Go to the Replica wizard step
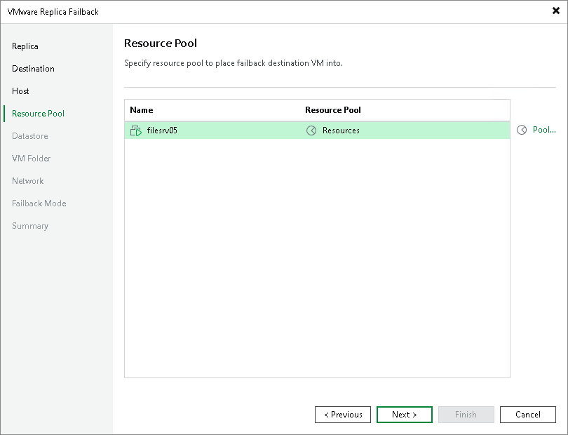 point(25,46)
